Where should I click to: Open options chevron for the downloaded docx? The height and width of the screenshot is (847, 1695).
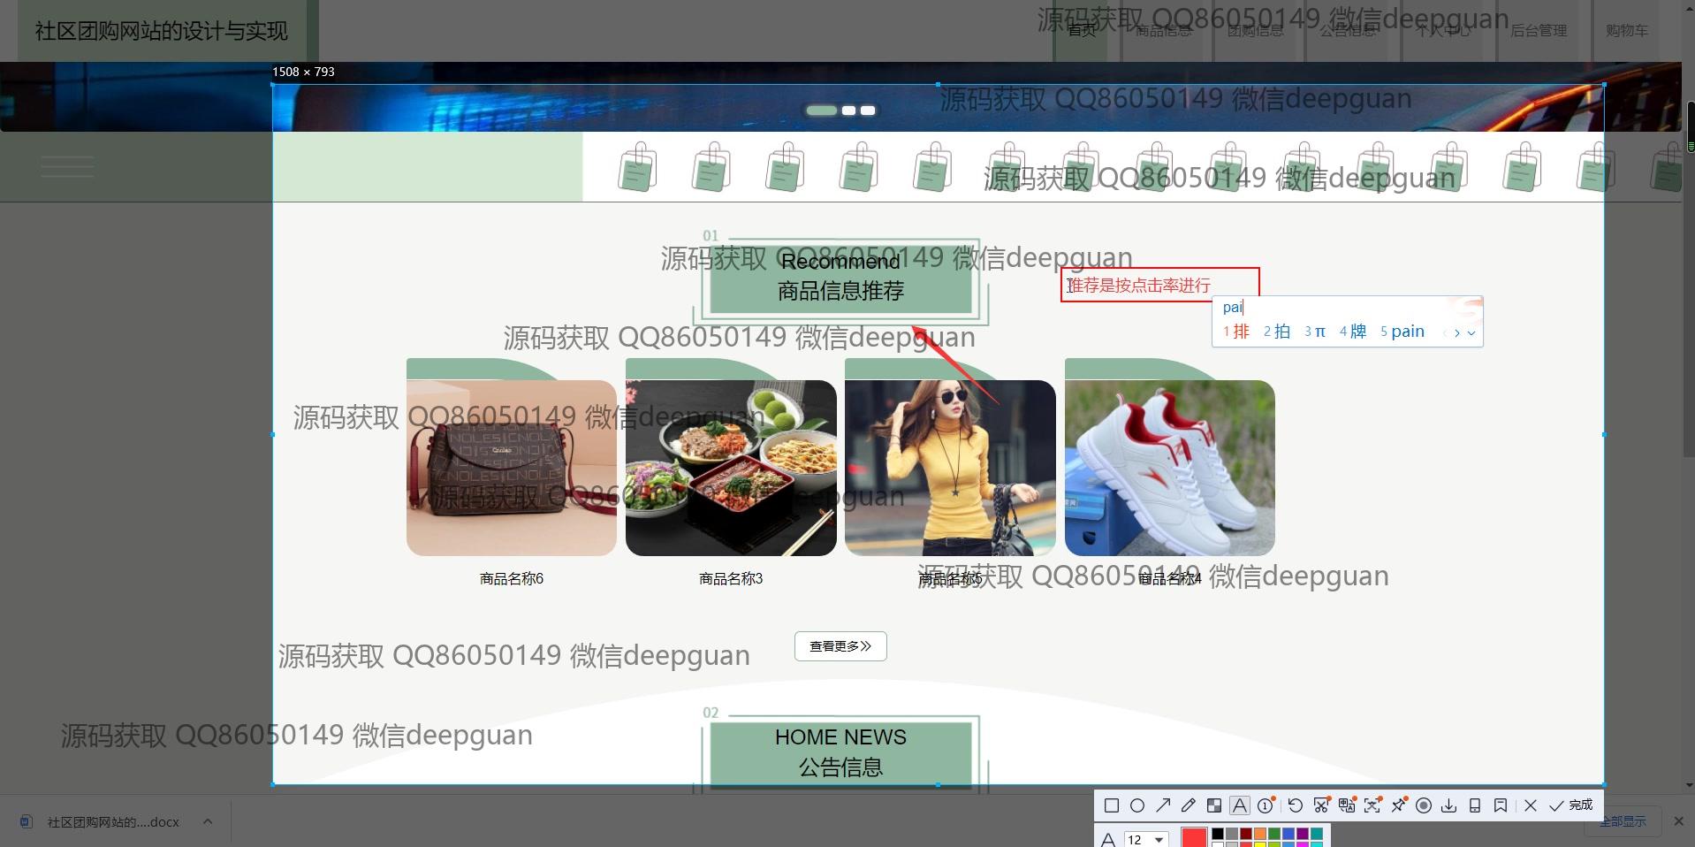click(x=208, y=821)
